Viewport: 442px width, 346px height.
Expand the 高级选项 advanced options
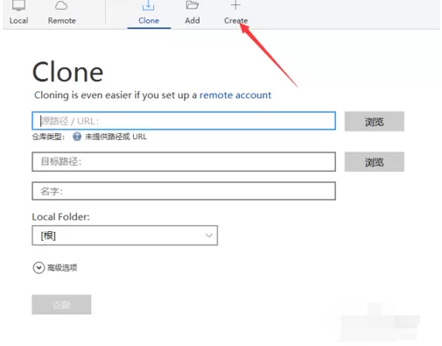55,267
